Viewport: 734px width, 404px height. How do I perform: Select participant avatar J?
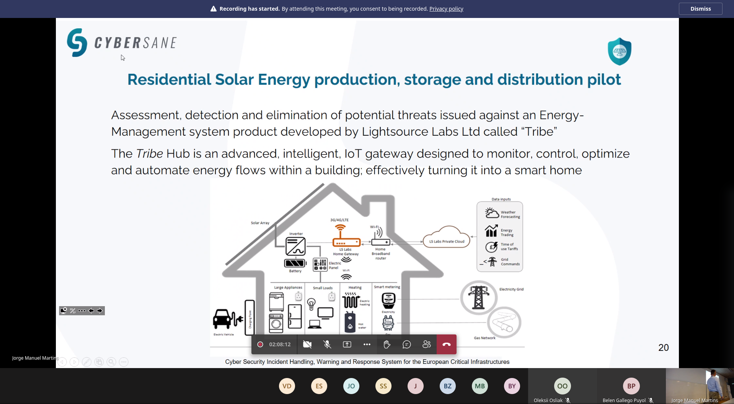pos(416,386)
